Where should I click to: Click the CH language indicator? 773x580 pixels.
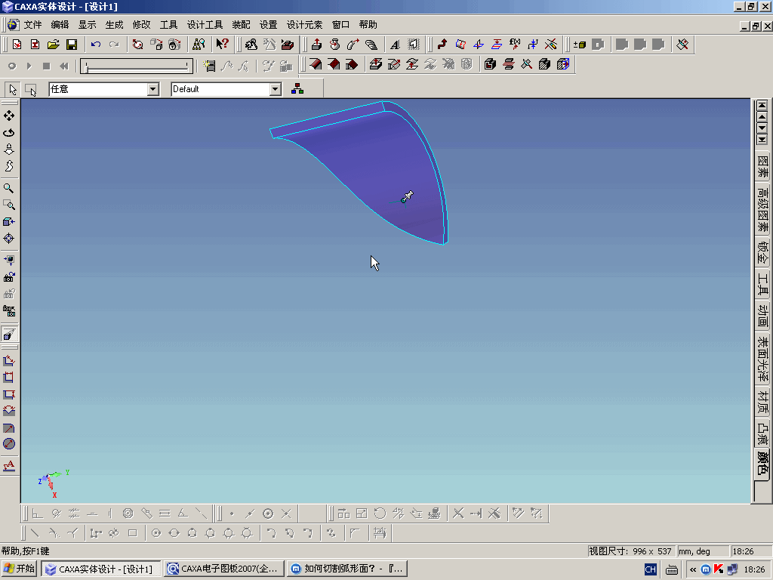tap(651, 569)
